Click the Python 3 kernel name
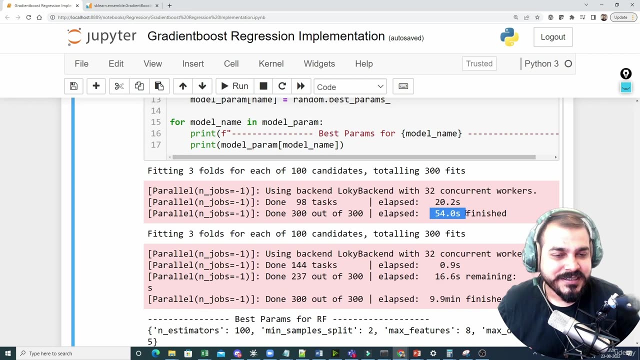The height and width of the screenshot is (360, 640). (x=541, y=63)
